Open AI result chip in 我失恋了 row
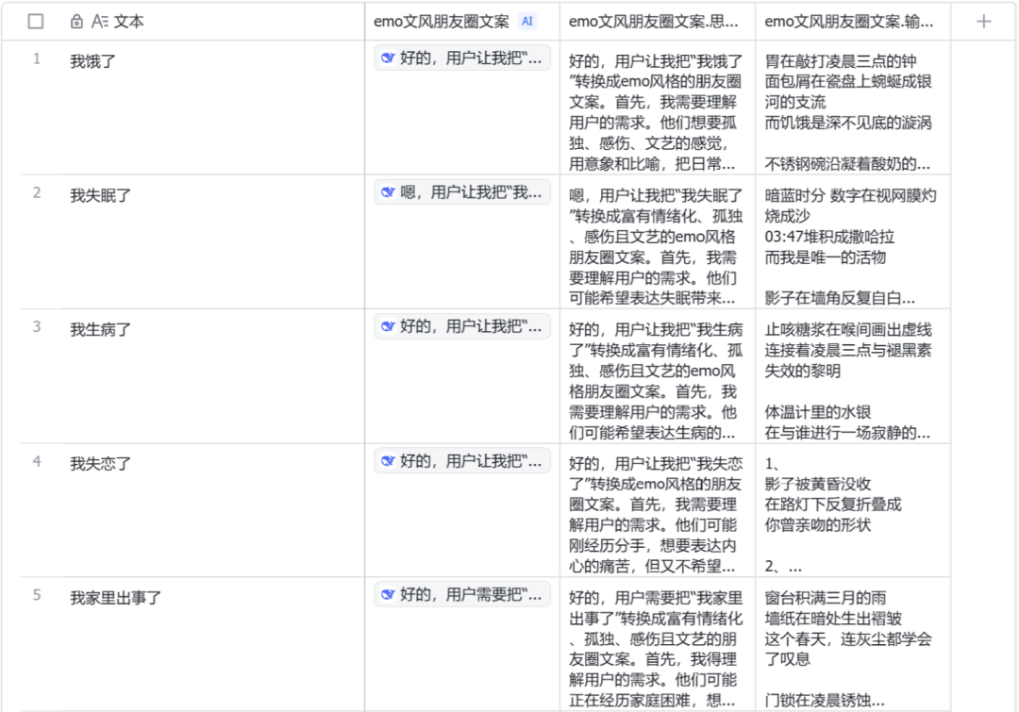Viewport: 1019px width, 712px height. coord(462,460)
